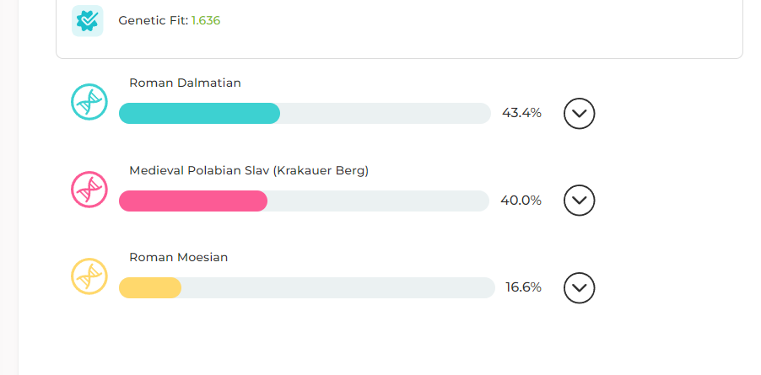This screenshot has height=375, width=761.
Task: Click the yellow DNA icon for Roman Moesian
Action: tap(89, 276)
